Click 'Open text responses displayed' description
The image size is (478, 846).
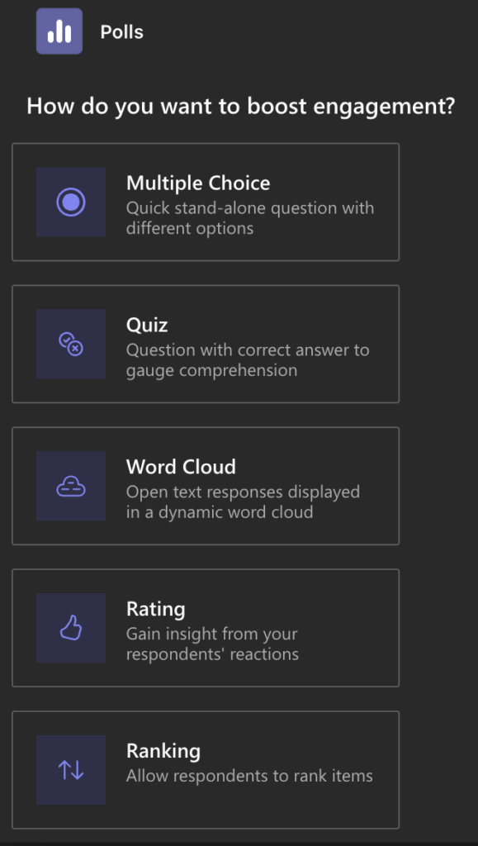click(243, 501)
